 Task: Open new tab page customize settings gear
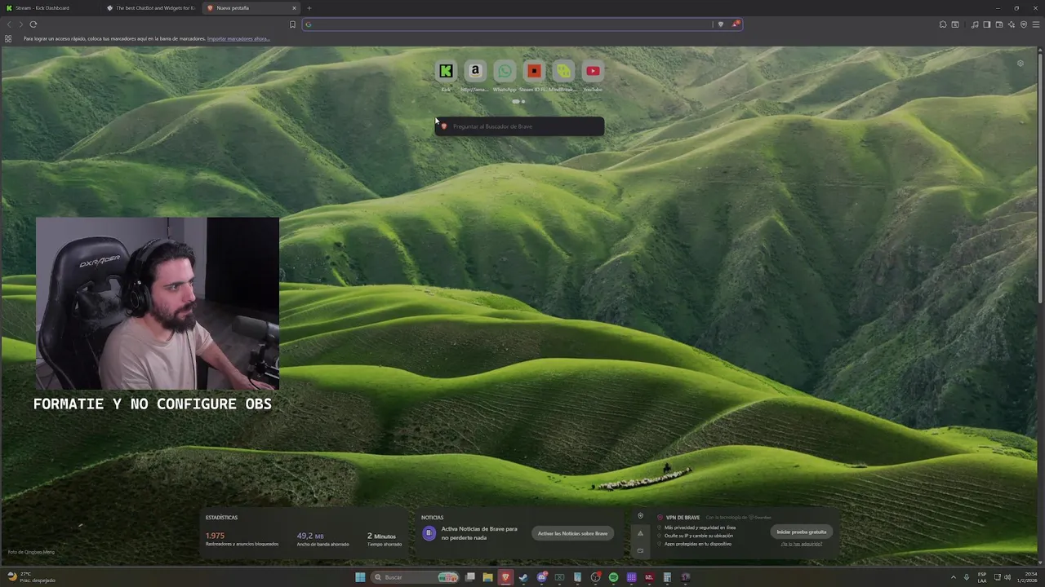pos(1020,63)
